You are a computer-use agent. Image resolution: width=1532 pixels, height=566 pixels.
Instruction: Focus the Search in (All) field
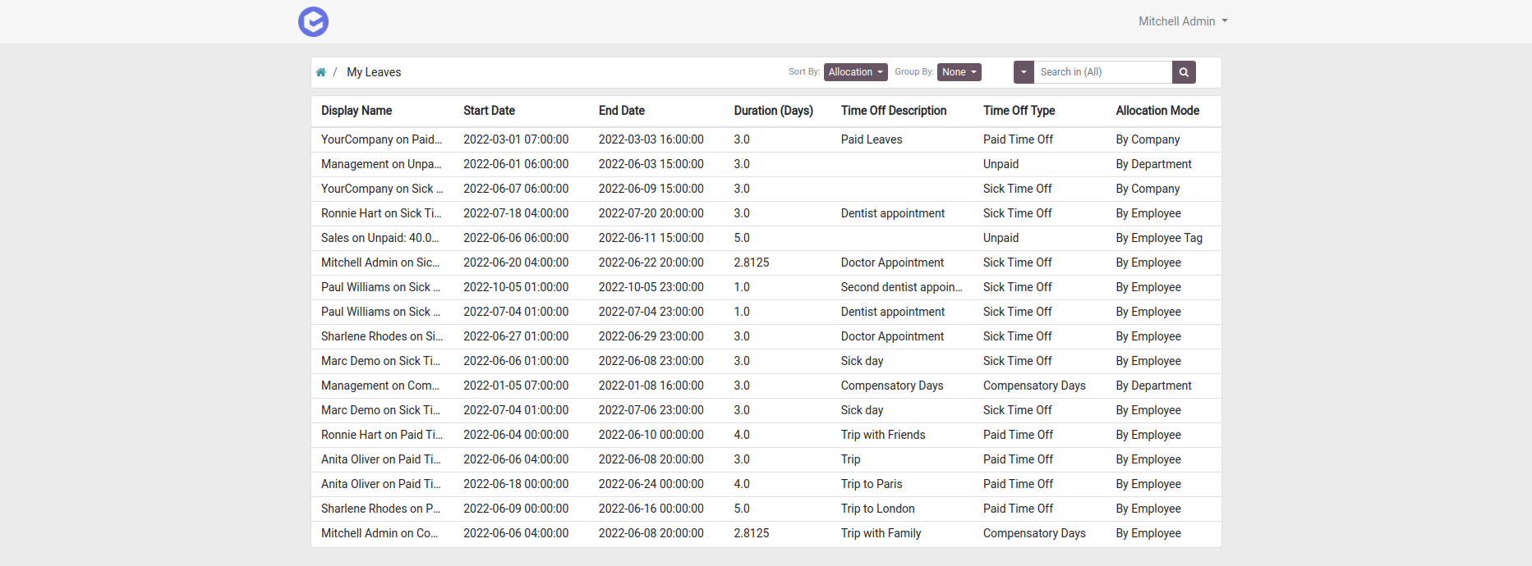1102,72
